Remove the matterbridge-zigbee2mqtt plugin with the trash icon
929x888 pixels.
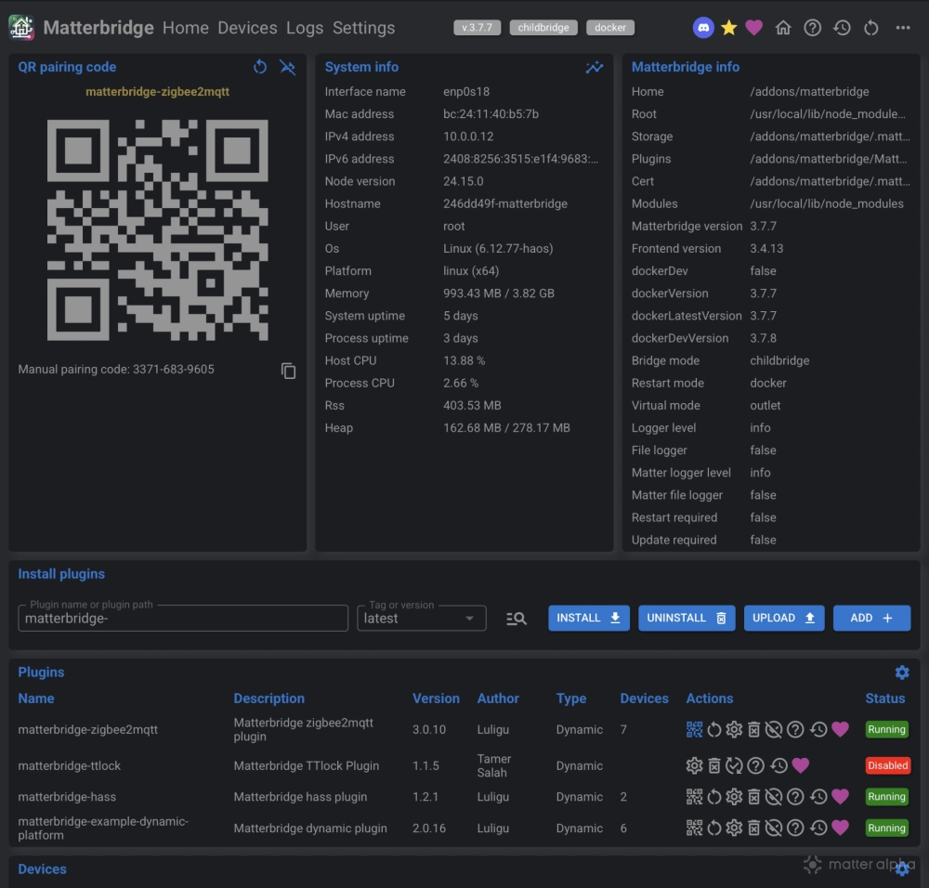coord(753,729)
